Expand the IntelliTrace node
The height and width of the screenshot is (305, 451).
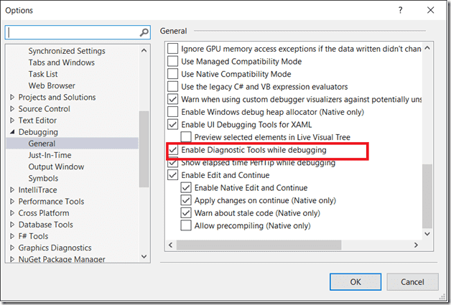12,190
